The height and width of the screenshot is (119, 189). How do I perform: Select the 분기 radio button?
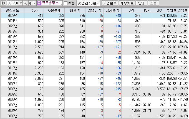pyautogui.click(x=91, y=3)
